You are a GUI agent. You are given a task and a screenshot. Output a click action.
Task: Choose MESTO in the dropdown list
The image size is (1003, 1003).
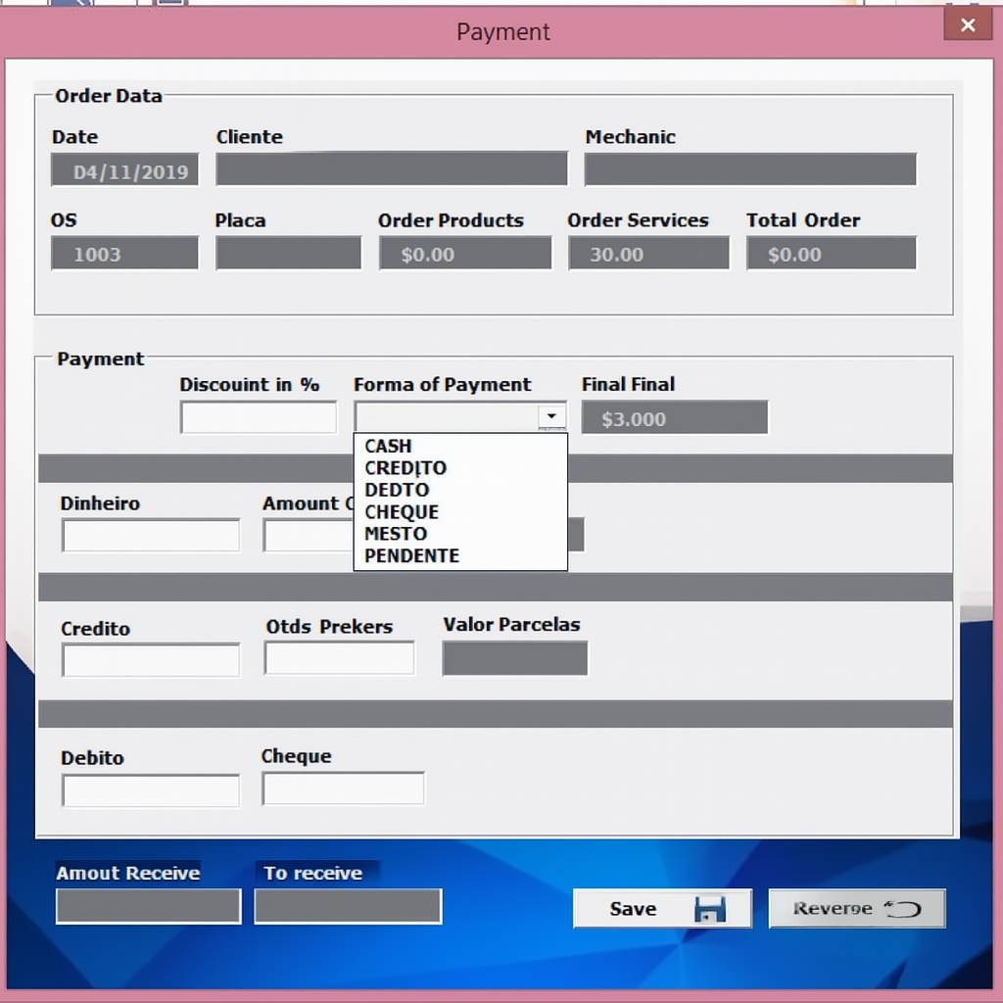click(x=396, y=534)
